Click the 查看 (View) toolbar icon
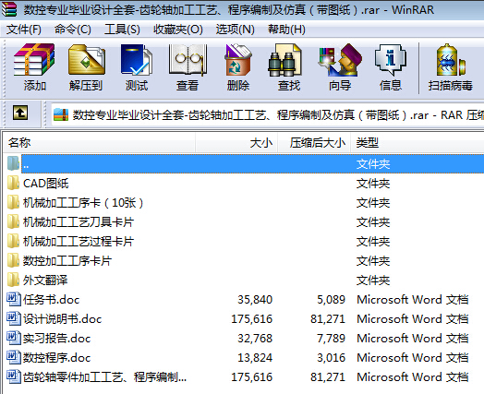The height and width of the screenshot is (394, 484). click(188, 60)
